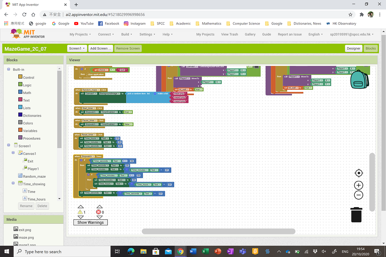Open the Screen1 dropdown selector
This screenshot has width=386, height=257.
[77, 48]
